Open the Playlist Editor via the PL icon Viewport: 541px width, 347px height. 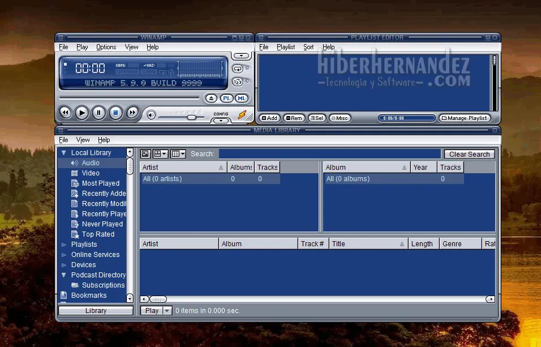point(226,98)
